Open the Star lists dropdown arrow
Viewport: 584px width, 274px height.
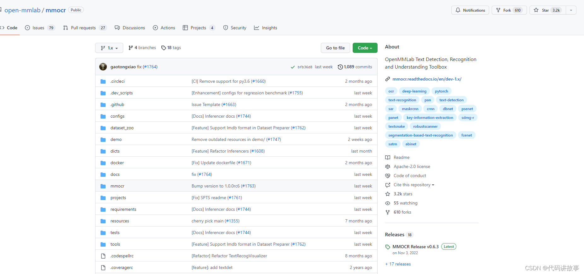click(571, 10)
